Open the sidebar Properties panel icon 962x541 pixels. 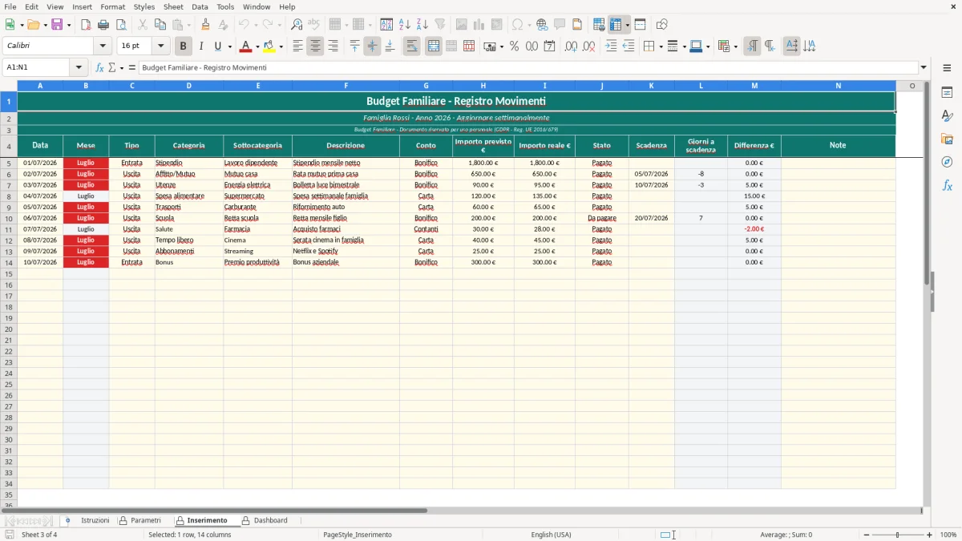click(x=947, y=93)
